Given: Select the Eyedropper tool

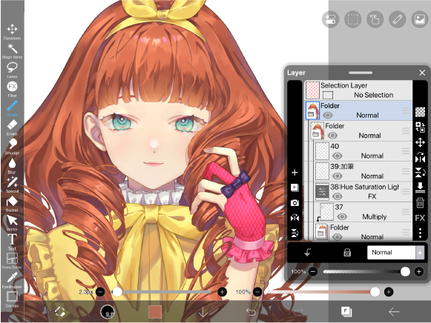Looking at the screenshot, I should point(12,280).
